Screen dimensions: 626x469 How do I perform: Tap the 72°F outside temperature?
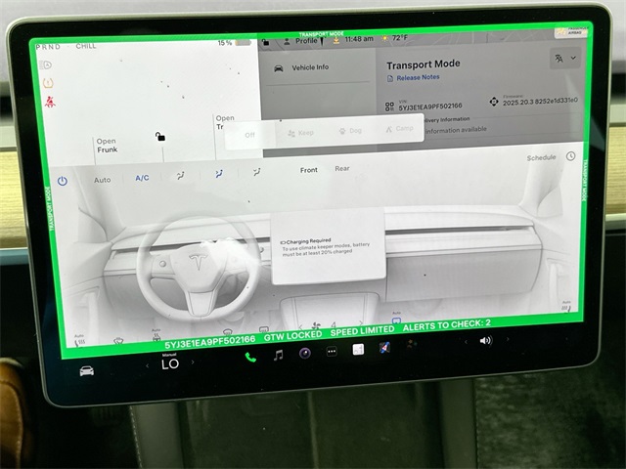click(x=400, y=38)
